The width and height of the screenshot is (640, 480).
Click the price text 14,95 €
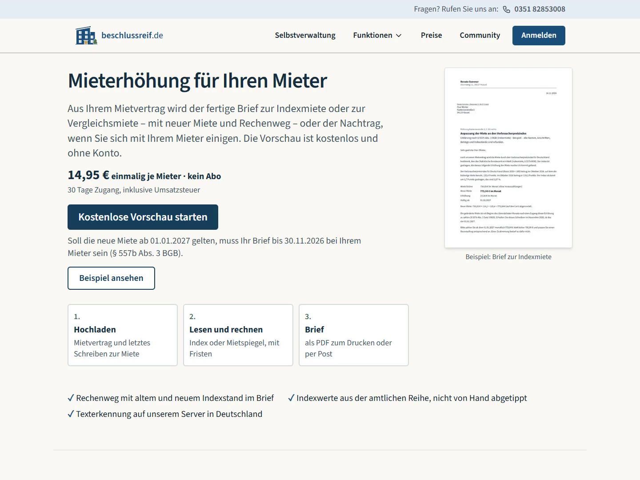88,175
